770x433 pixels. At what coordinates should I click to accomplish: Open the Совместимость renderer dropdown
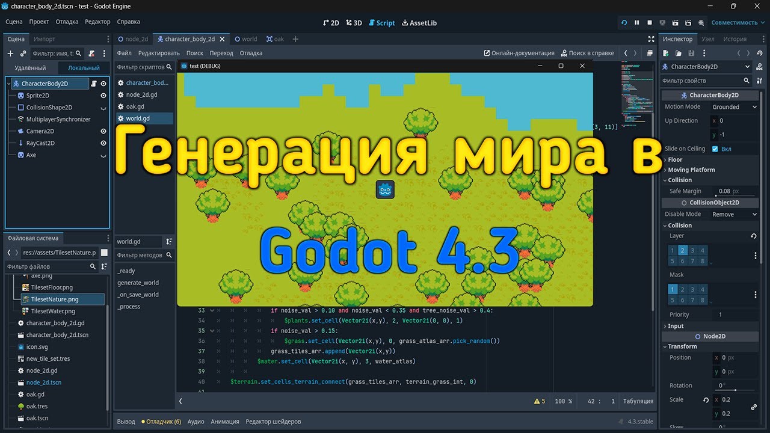coord(738,22)
